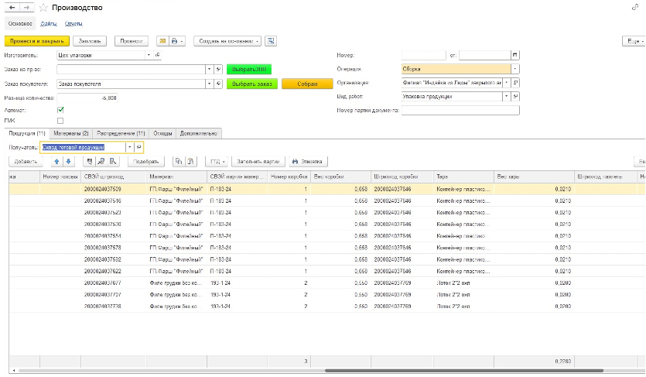This screenshot has height=377, width=646.
Task: Click icon right of Создать на основании
Action: (271, 41)
